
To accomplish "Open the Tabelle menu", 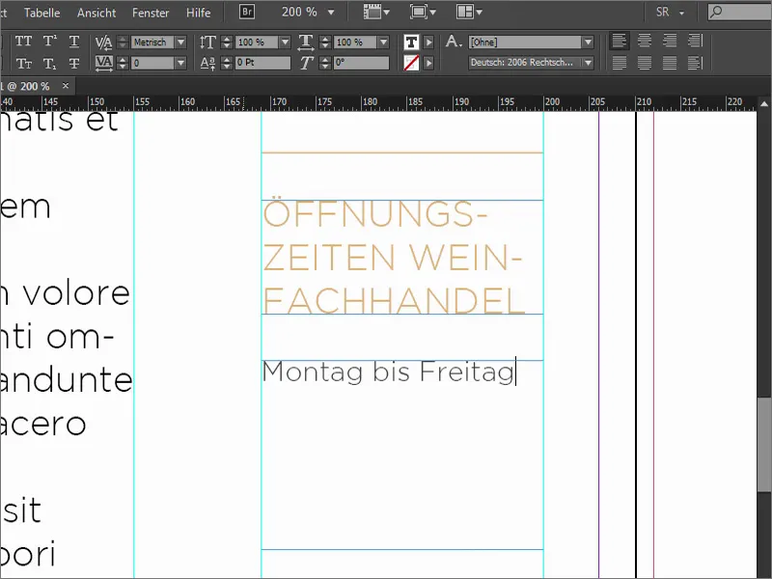I will click(x=41, y=13).
